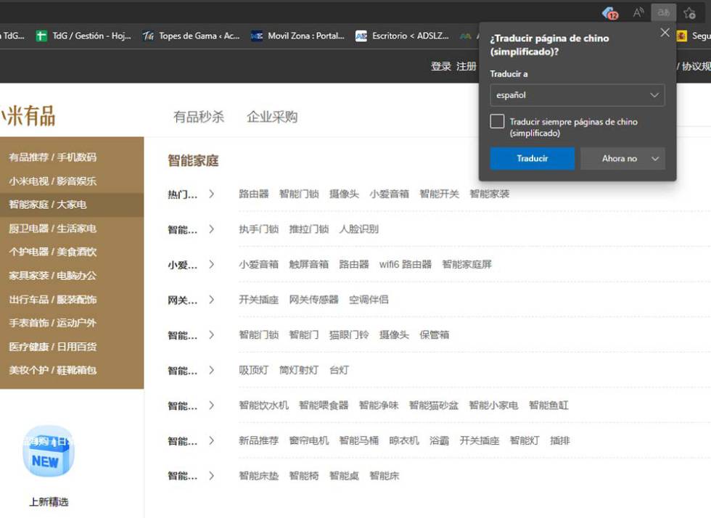Screen dimensions: 711x518
Task: Select 小米电视 / 影音娱乐 category
Action: click(52, 181)
